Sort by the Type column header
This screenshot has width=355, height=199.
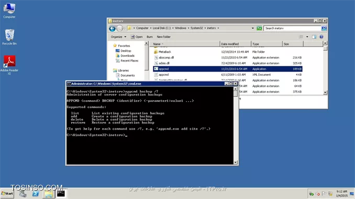click(267, 44)
